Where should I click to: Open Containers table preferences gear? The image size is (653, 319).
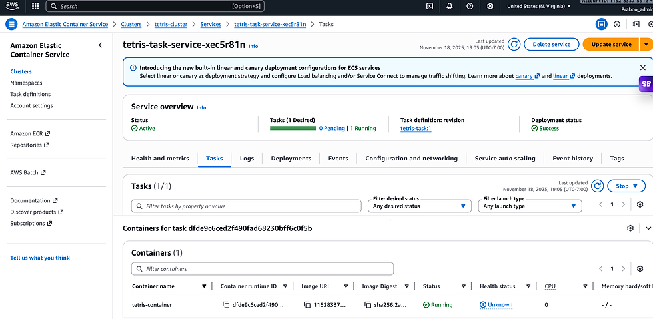coord(640,269)
